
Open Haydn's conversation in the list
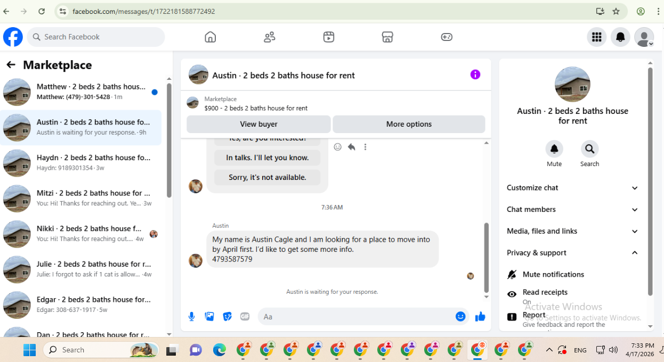point(81,162)
